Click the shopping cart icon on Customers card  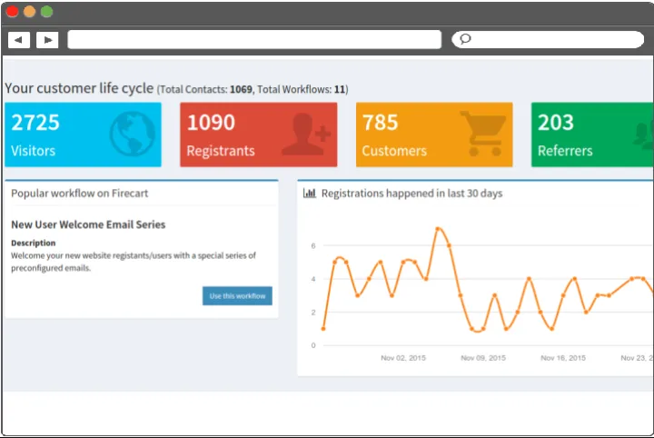[482, 134]
